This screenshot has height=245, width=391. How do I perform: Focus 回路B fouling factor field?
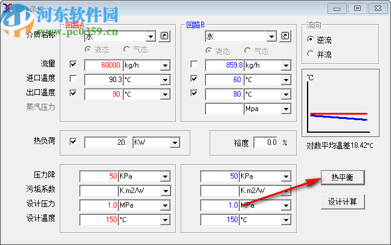pyautogui.click(x=220, y=191)
